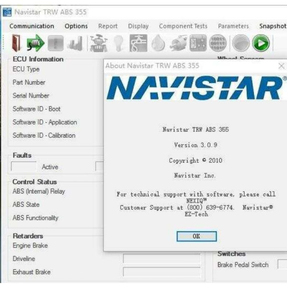287x287 pixels.
Task: Click the light bulb toolbar icon
Action: click(x=119, y=44)
